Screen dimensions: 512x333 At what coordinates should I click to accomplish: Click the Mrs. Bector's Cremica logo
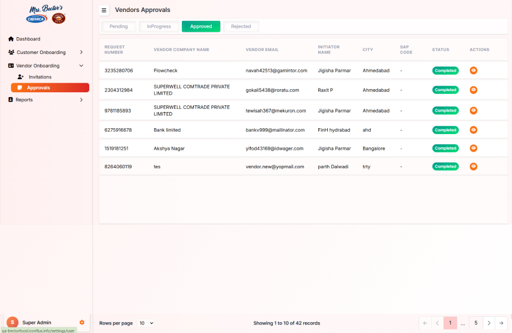[x=46, y=14]
